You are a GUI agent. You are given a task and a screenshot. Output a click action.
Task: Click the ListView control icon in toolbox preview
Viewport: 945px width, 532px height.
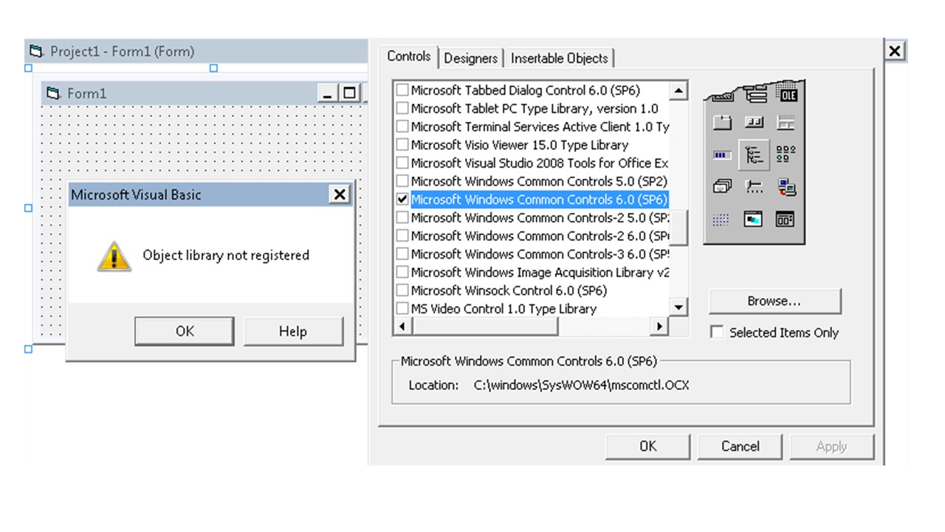coord(786,155)
